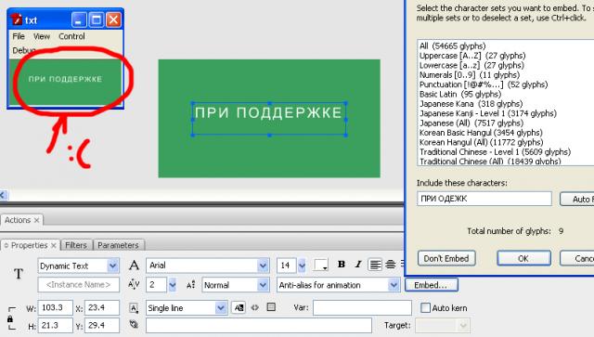
Task: Enable the Auto kern checkbox
Action: click(x=425, y=308)
